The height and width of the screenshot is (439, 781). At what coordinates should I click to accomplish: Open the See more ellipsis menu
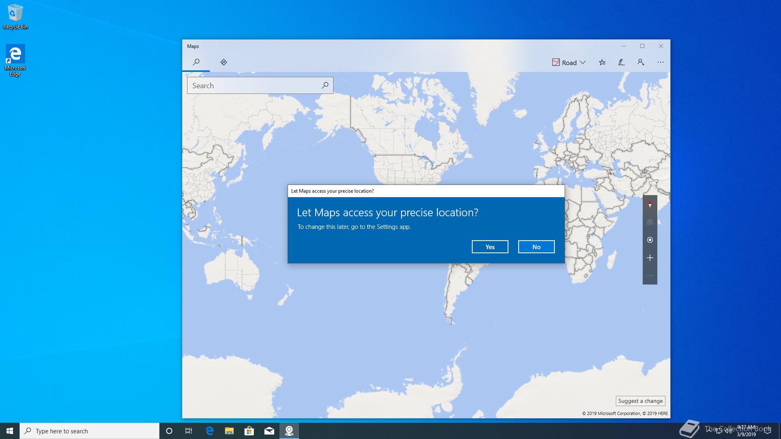660,62
